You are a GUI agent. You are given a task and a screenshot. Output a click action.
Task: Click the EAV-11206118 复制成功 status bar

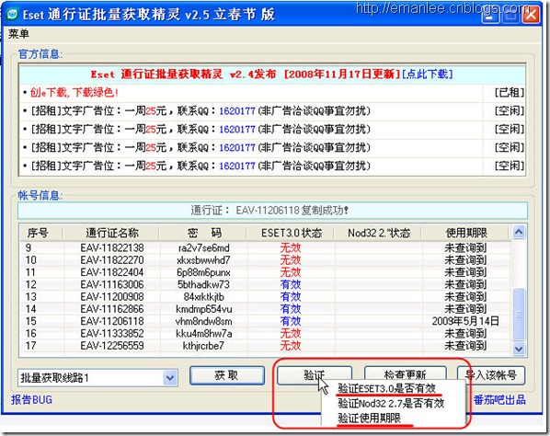tap(272, 210)
